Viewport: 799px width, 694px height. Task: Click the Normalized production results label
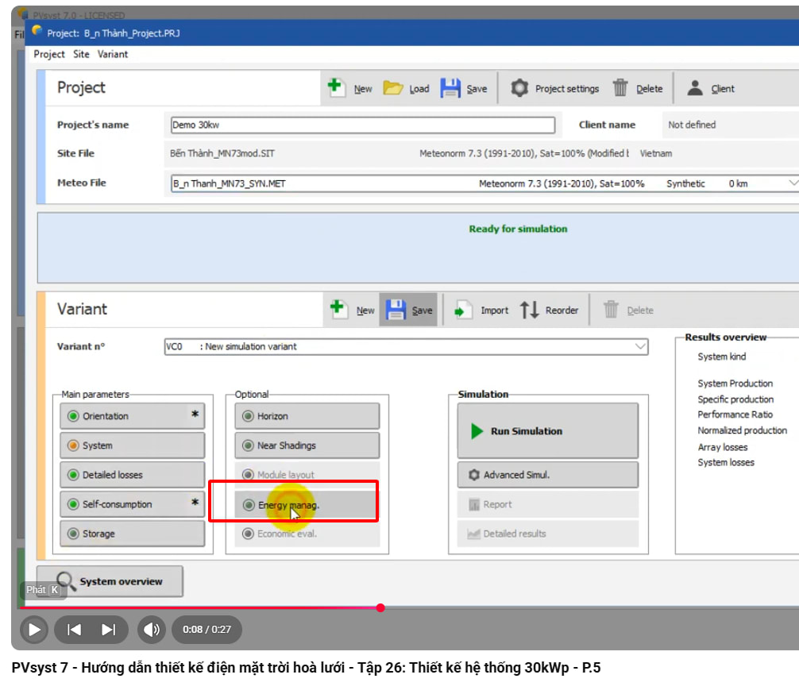(x=742, y=430)
